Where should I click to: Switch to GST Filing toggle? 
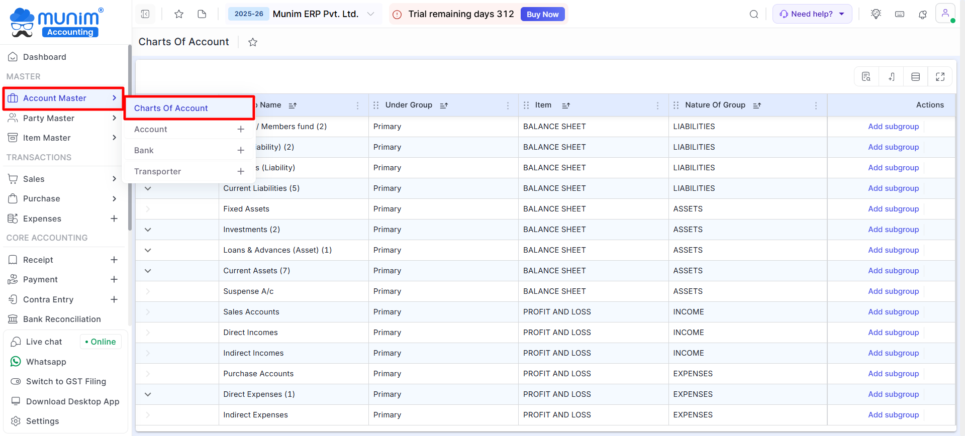66,381
